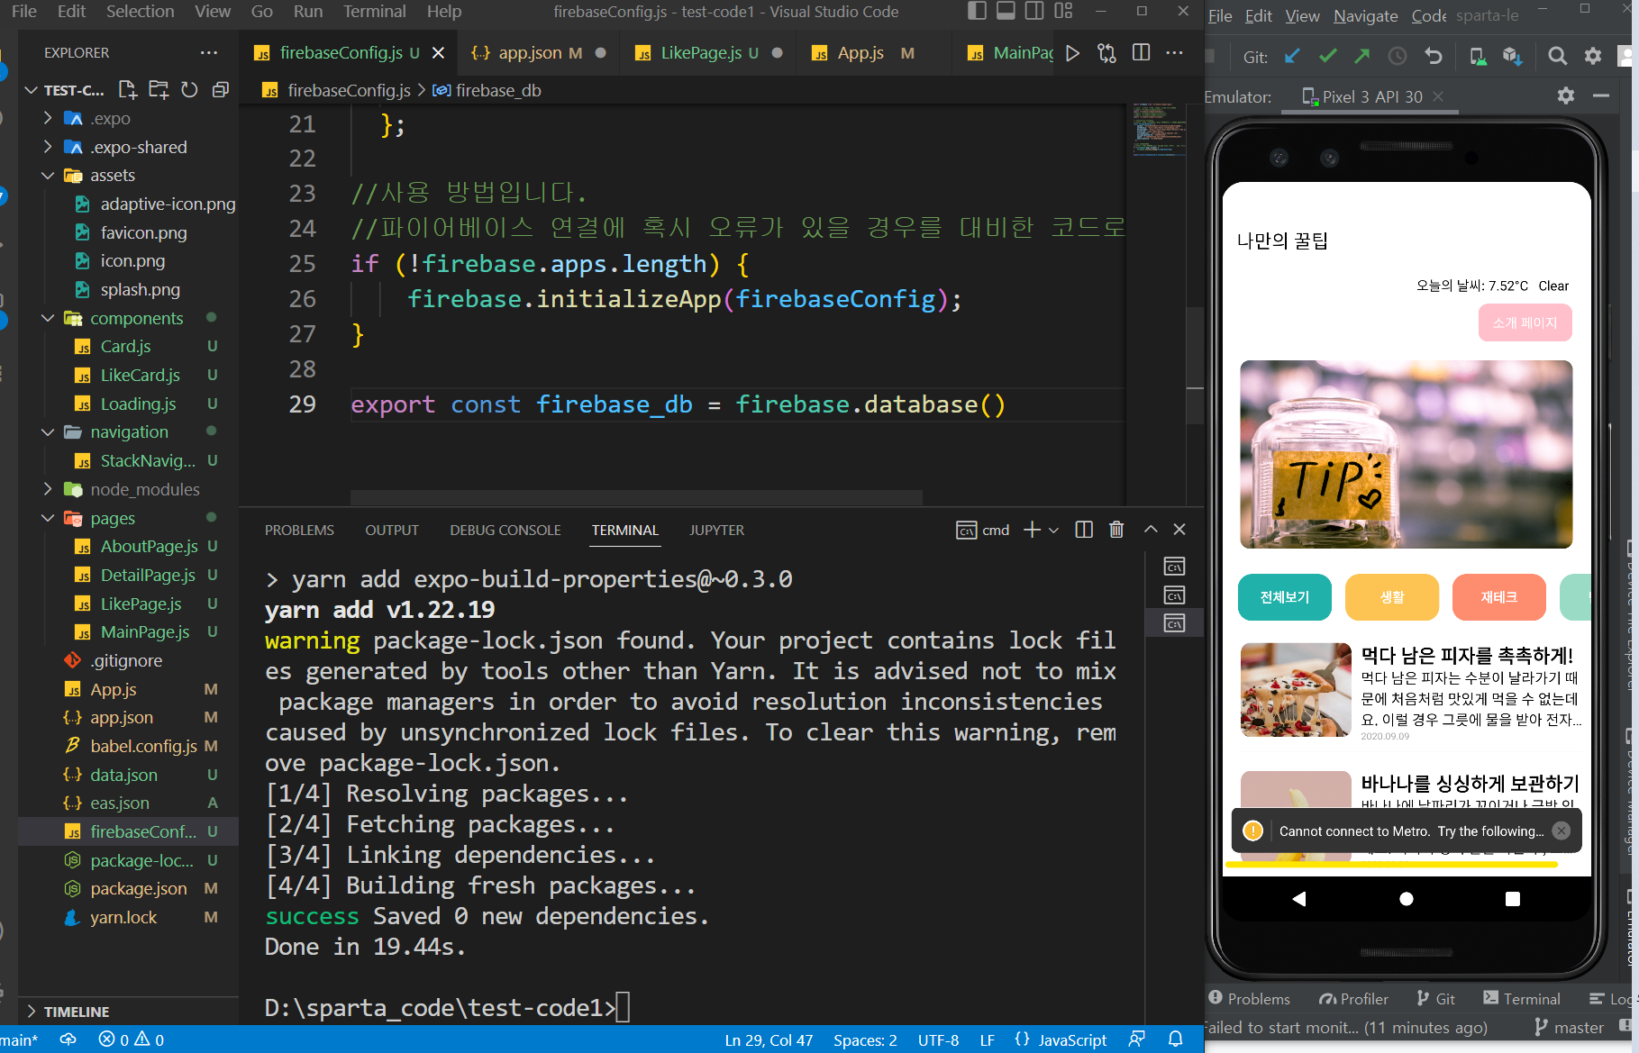Screen dimensions: 1639x1053
Task: Click Git commit checkmark in IDE
Action: (x=1327, y=57)
